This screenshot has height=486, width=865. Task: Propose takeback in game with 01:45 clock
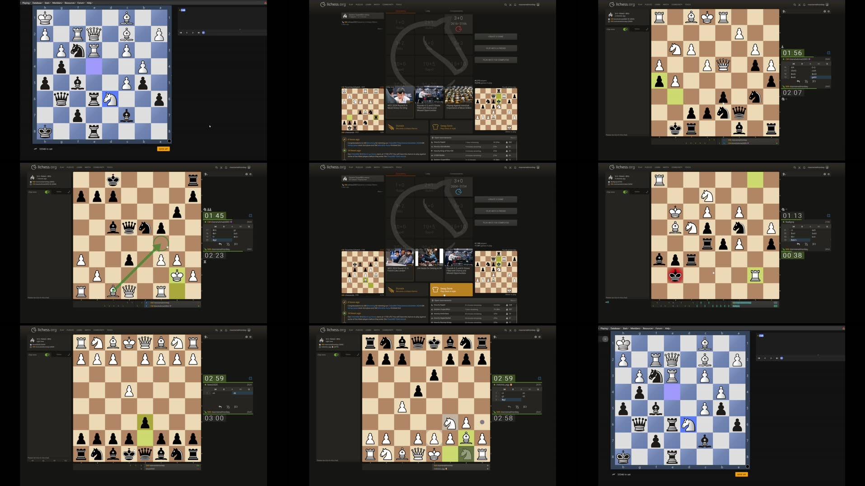click(220, 244)
